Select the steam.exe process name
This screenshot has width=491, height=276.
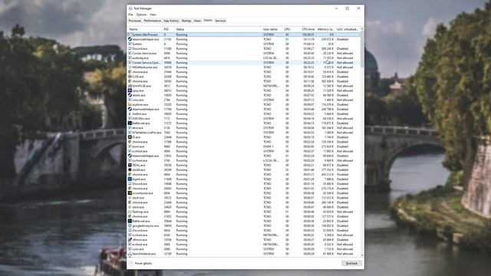tap(139, 95)
